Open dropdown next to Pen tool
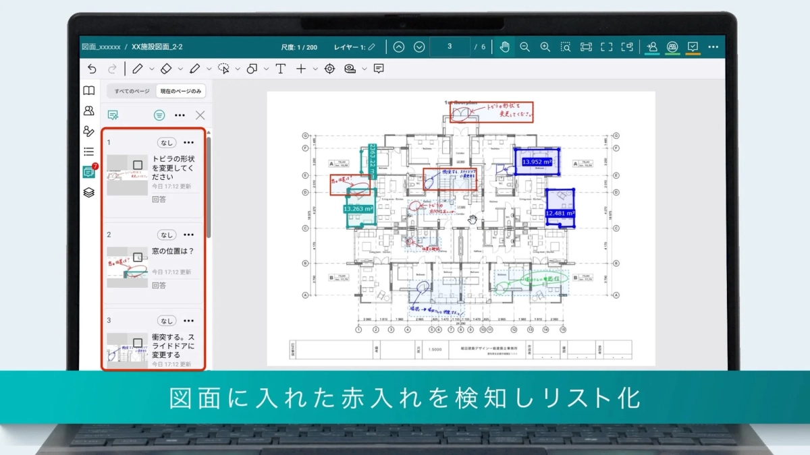 coord(151,69)
